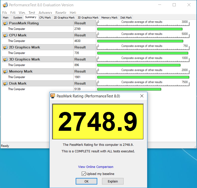Click the 3D Graphics Mark row icon

[x=6, y=59]
